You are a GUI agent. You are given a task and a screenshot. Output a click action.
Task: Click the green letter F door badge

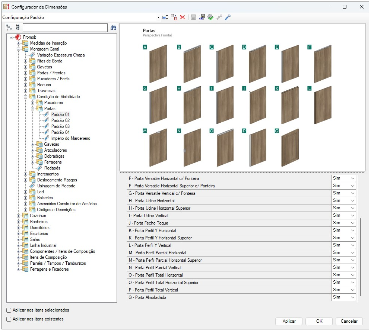pyautogui.click(x=309, y=47)
